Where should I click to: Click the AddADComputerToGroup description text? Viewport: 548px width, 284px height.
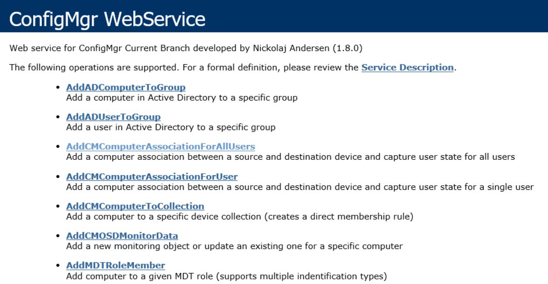point(182,98)
